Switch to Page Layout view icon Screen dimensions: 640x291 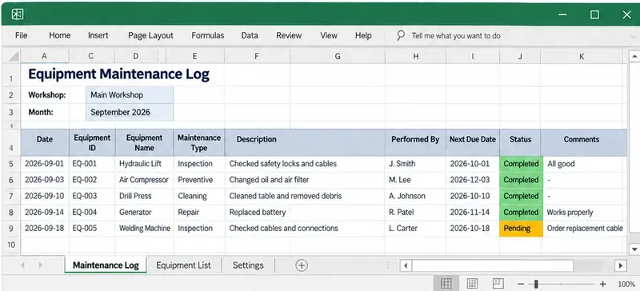pos(472,284)
